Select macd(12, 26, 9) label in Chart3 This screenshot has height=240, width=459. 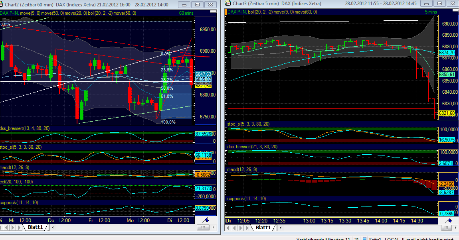click(242, 169)
